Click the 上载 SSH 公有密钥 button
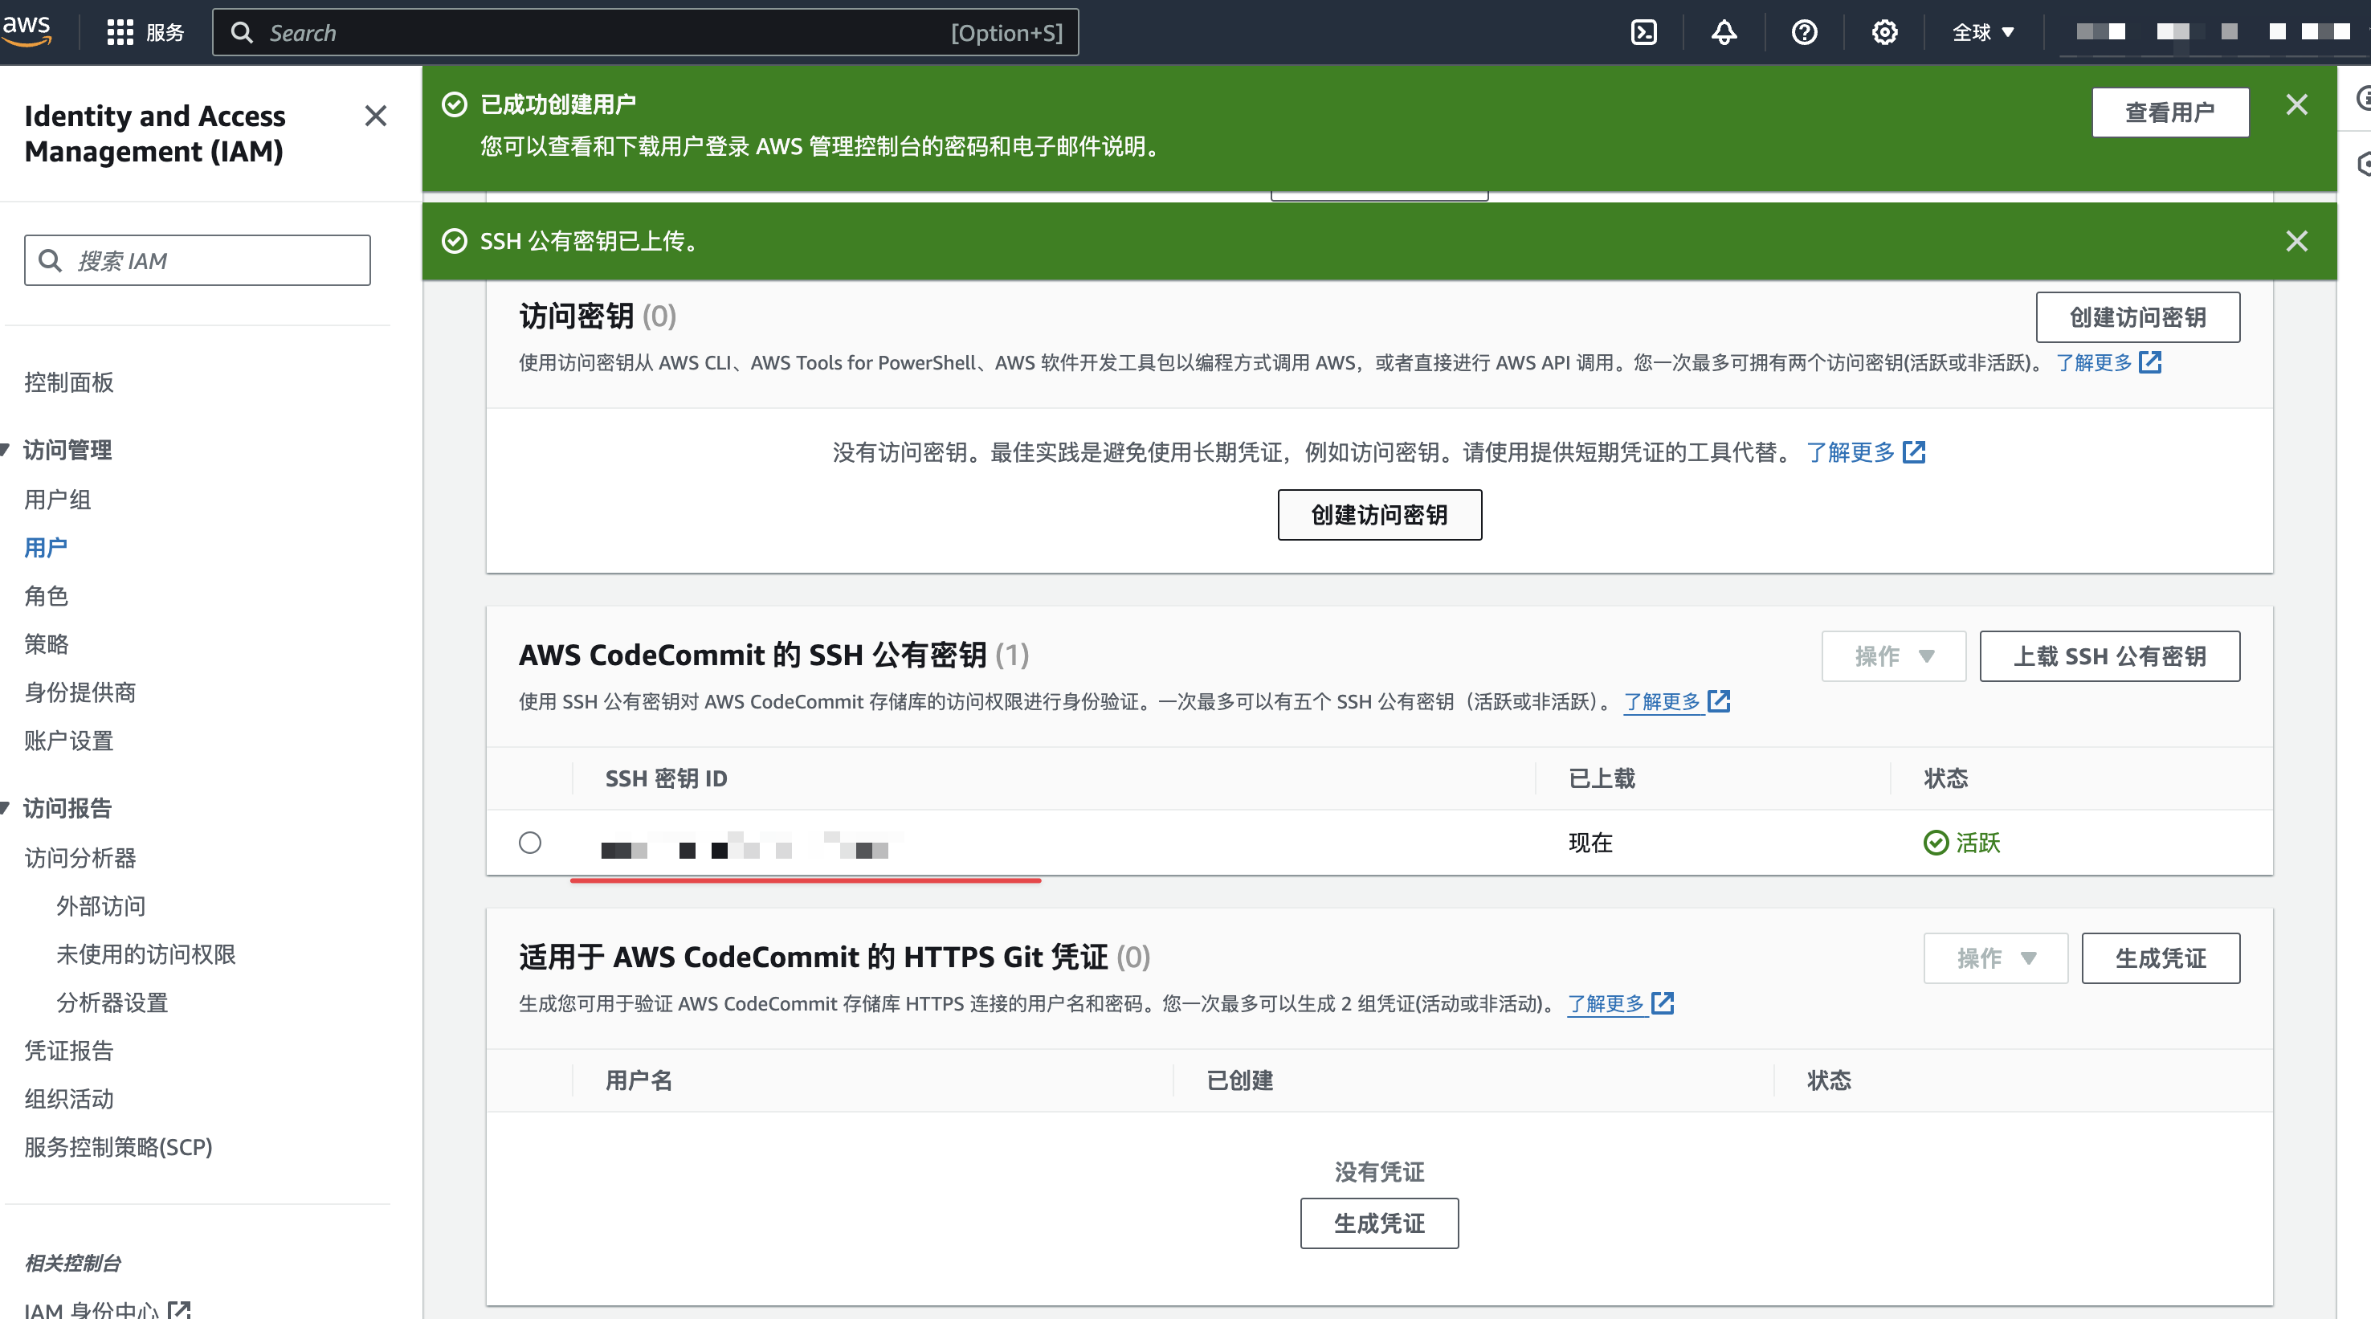Viewport: 2371px width, 1319px height. point(2110,656)
